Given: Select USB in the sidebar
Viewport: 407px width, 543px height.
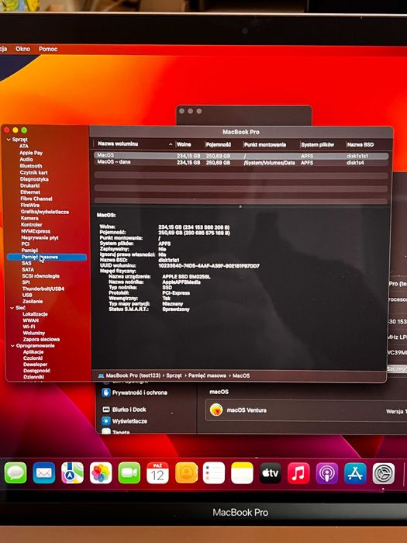Looking at the screenshot, I should tap(27, 295).
